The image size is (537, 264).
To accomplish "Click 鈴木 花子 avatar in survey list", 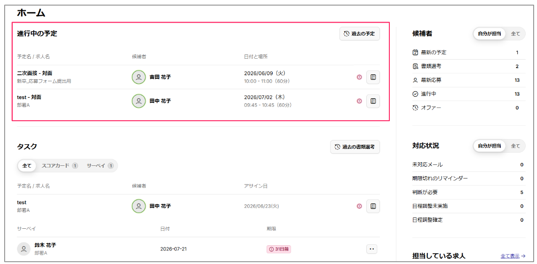I will tap(24, 249).
